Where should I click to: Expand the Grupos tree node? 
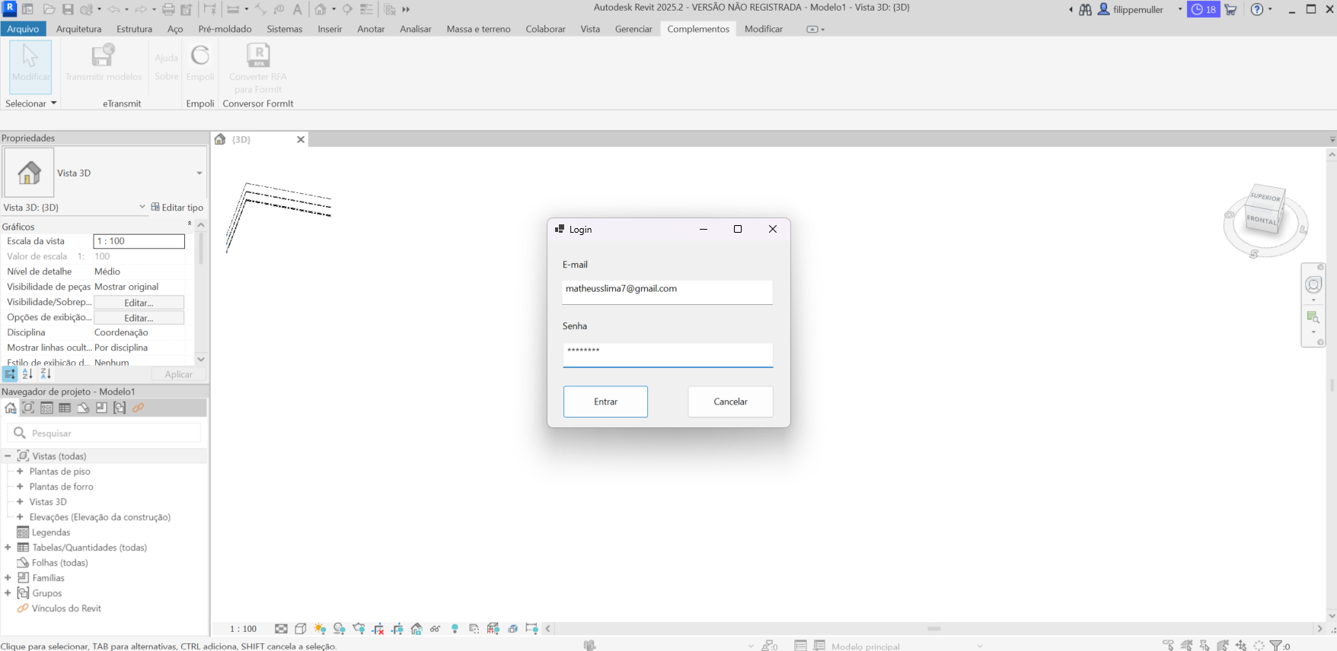coord(8,592)
